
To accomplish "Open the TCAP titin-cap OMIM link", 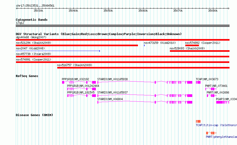I will click(216, 125).
